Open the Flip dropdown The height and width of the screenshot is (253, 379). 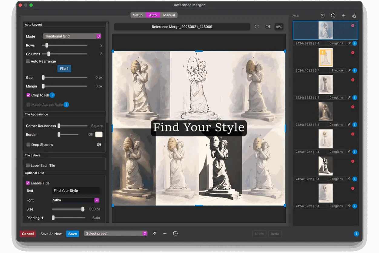[64, 69]
